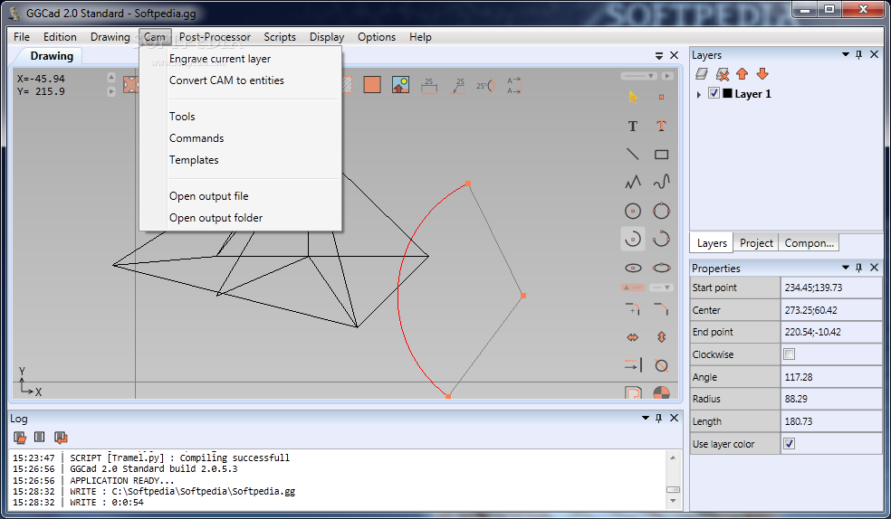Uncheck the Use layer color checkbox
The height and width of the screenshot is (519, 891).
pos(790,444)
